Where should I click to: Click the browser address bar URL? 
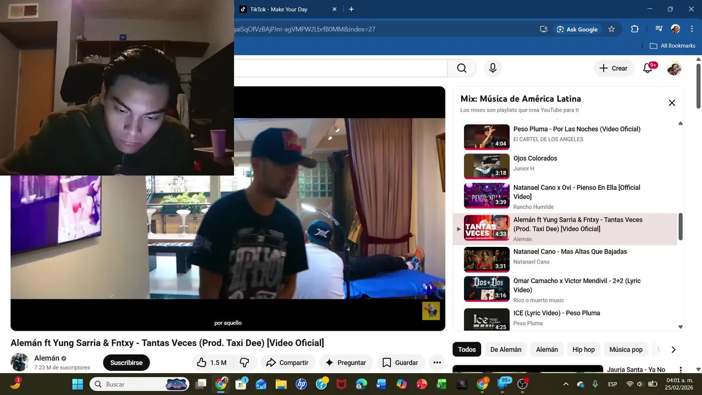[304, 29]
